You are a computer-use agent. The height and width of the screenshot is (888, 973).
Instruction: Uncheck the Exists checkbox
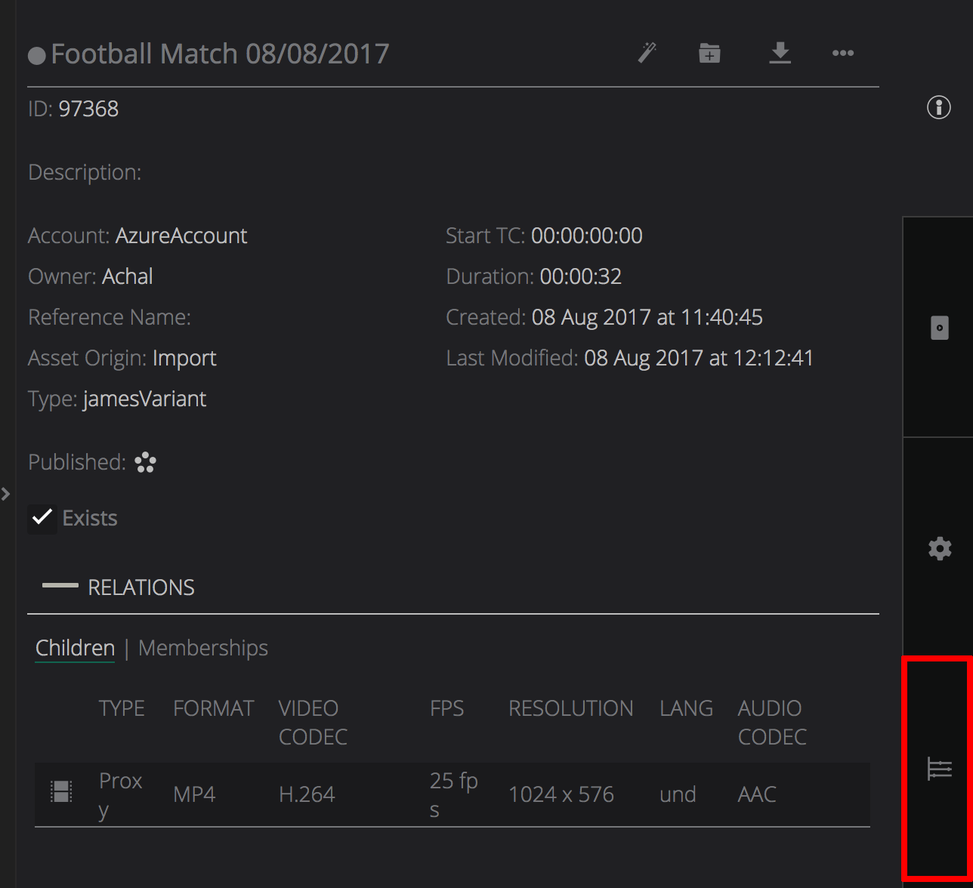42,518
